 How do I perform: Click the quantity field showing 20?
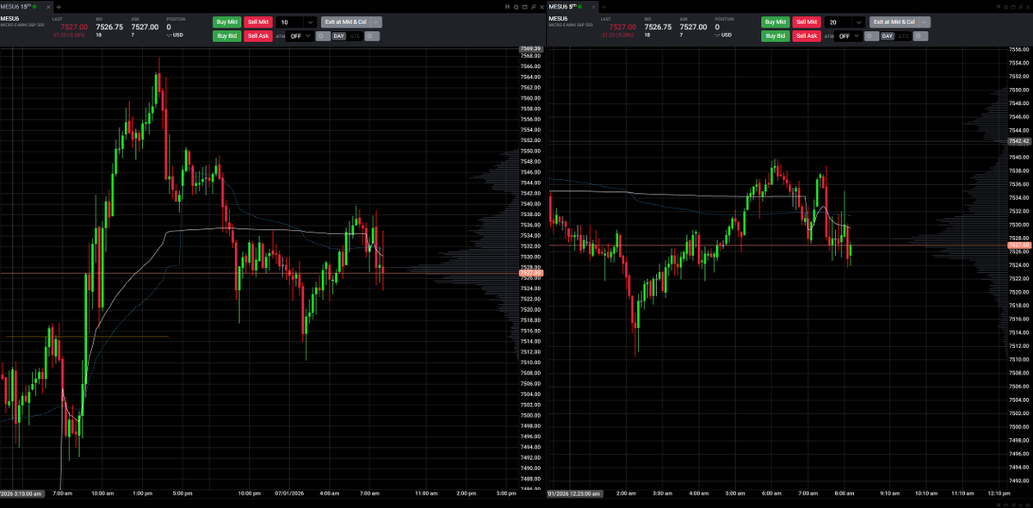[x=838, y=22]
